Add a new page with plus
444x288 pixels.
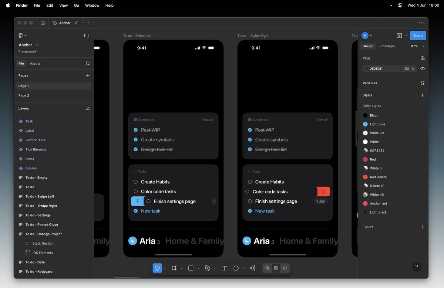[x=88, y=75]
